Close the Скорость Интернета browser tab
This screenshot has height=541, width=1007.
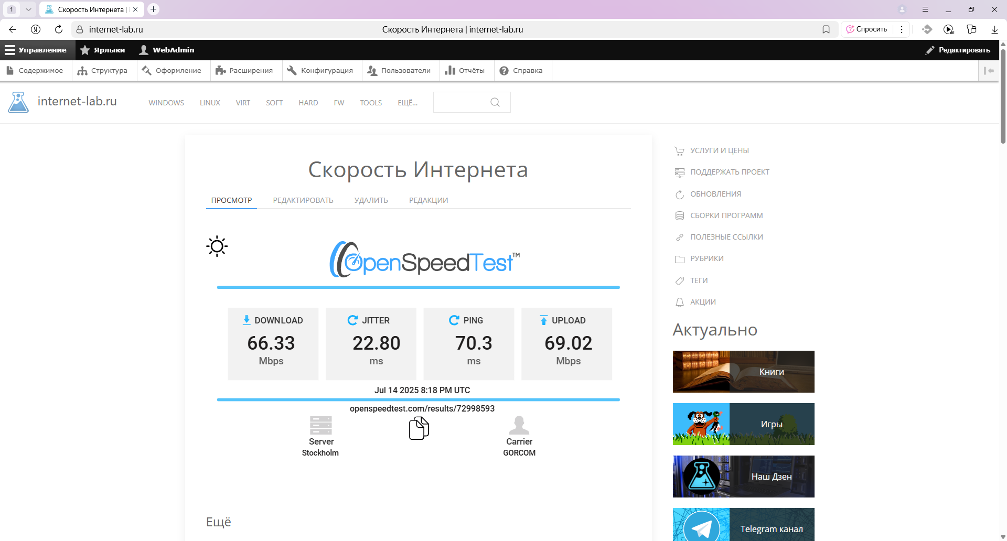coord(135,9)
